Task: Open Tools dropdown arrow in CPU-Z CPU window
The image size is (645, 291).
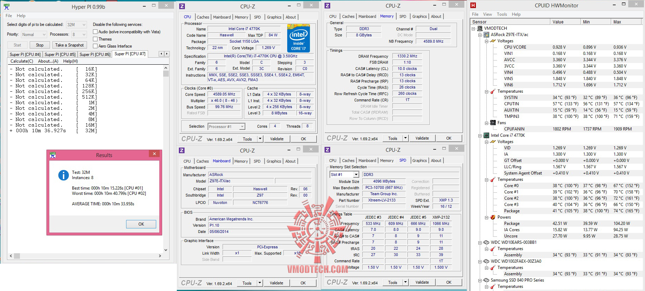Action: pyautogui.click(x=260, y=139)
